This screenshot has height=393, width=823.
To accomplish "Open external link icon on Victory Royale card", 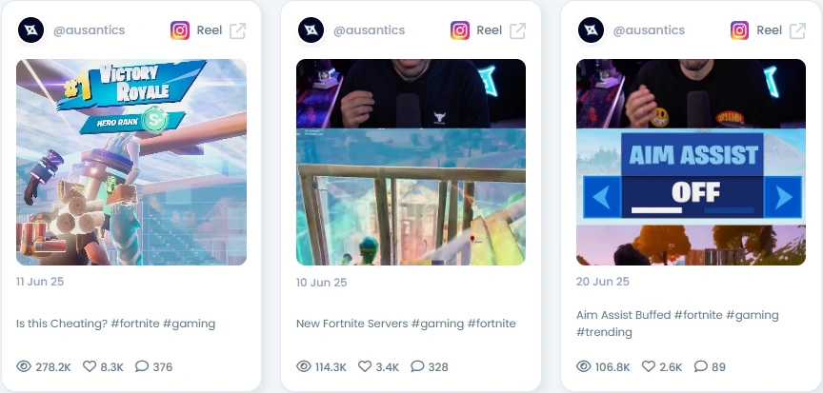I will point(238,30).
